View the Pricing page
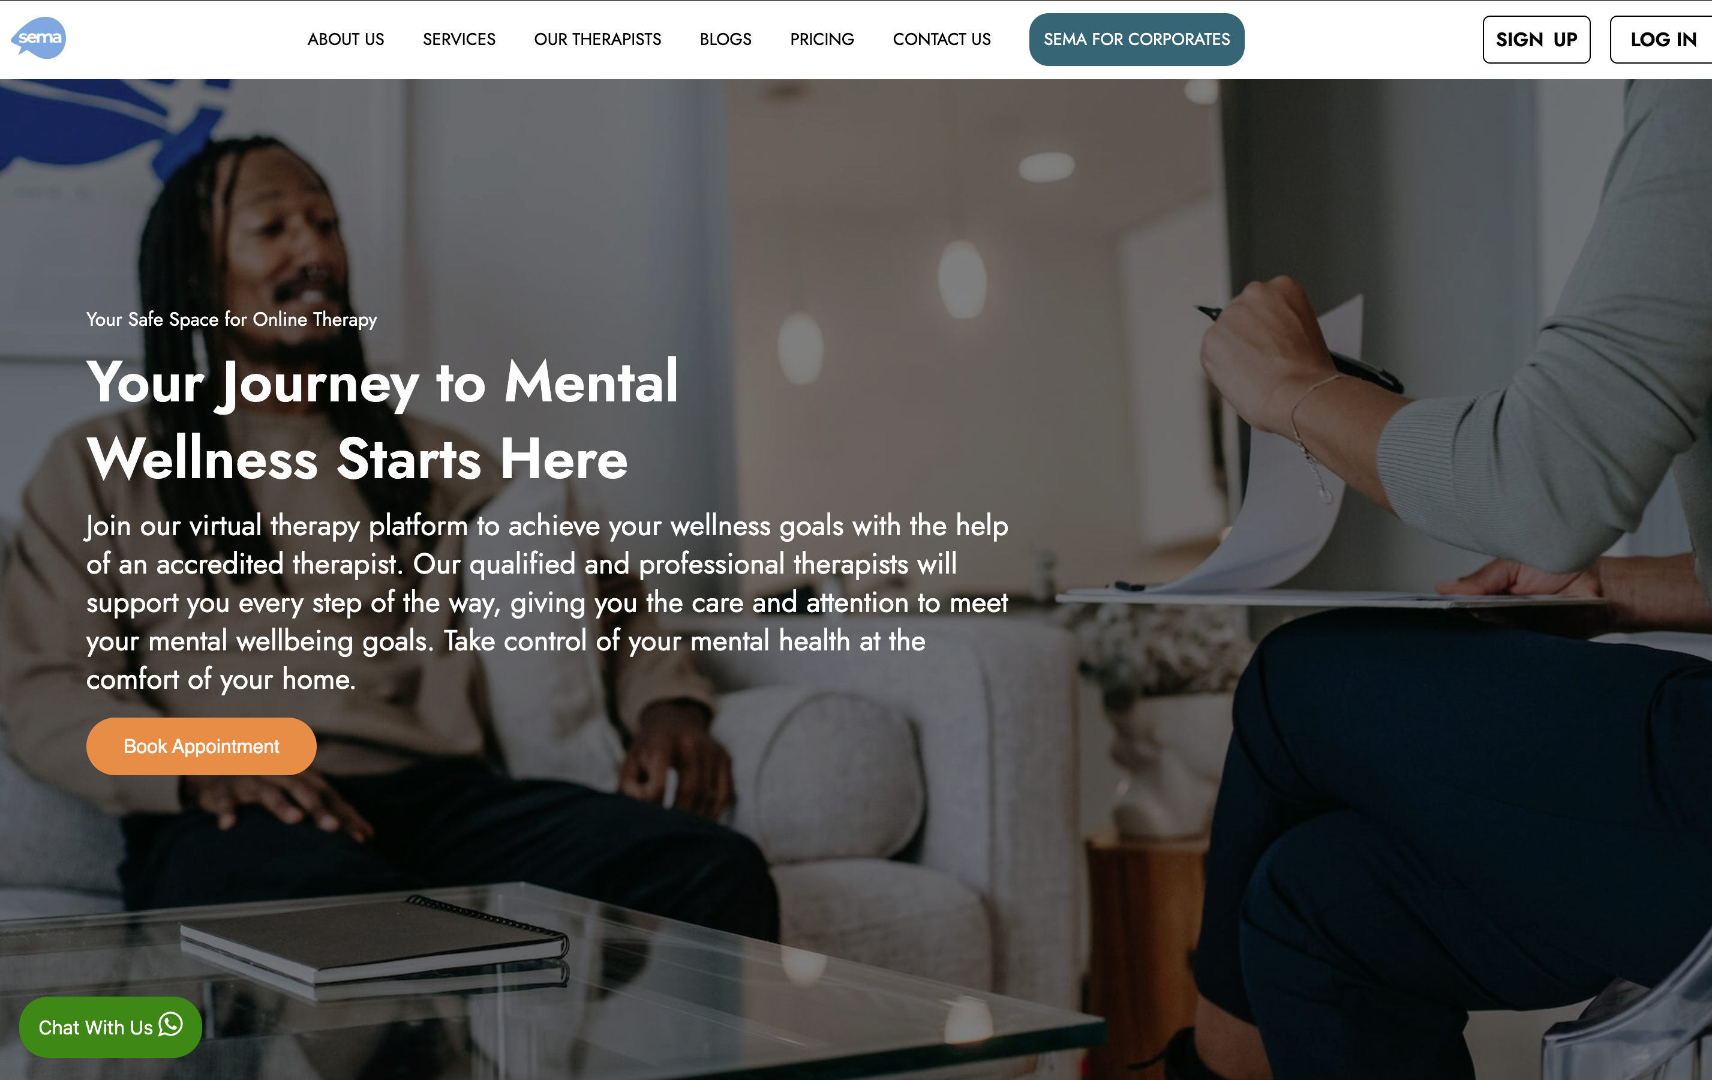 click(x=822, y=39)
